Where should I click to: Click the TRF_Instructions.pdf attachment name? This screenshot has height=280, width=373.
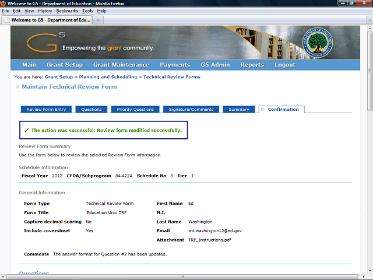(x=210, y=240)
